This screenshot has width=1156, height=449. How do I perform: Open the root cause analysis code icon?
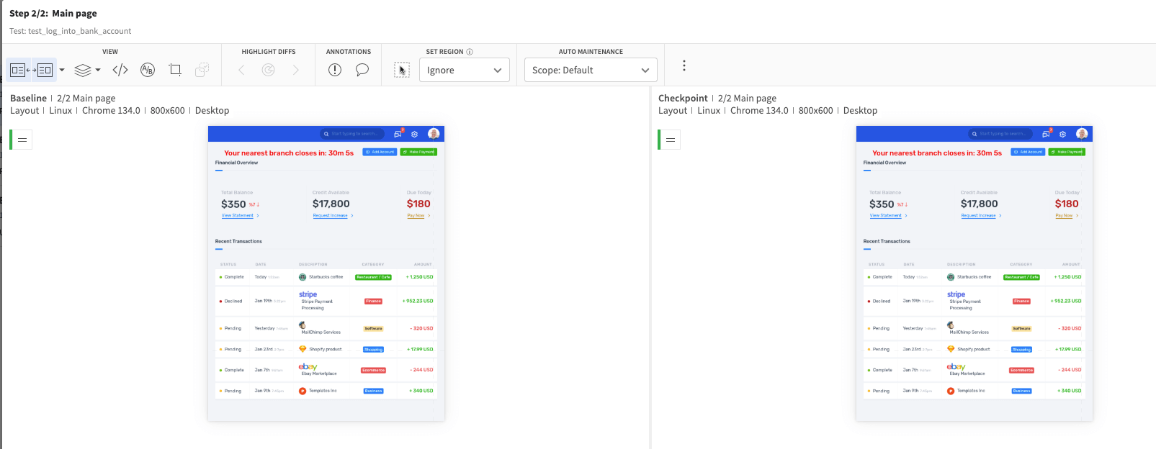click(x=120, y=70)
